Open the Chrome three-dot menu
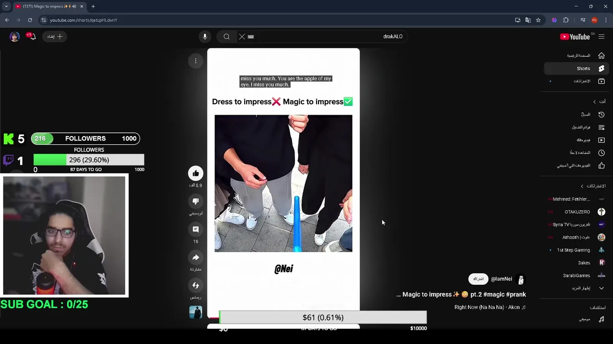The height and width of the screenshot is (344, 613). 606,20
